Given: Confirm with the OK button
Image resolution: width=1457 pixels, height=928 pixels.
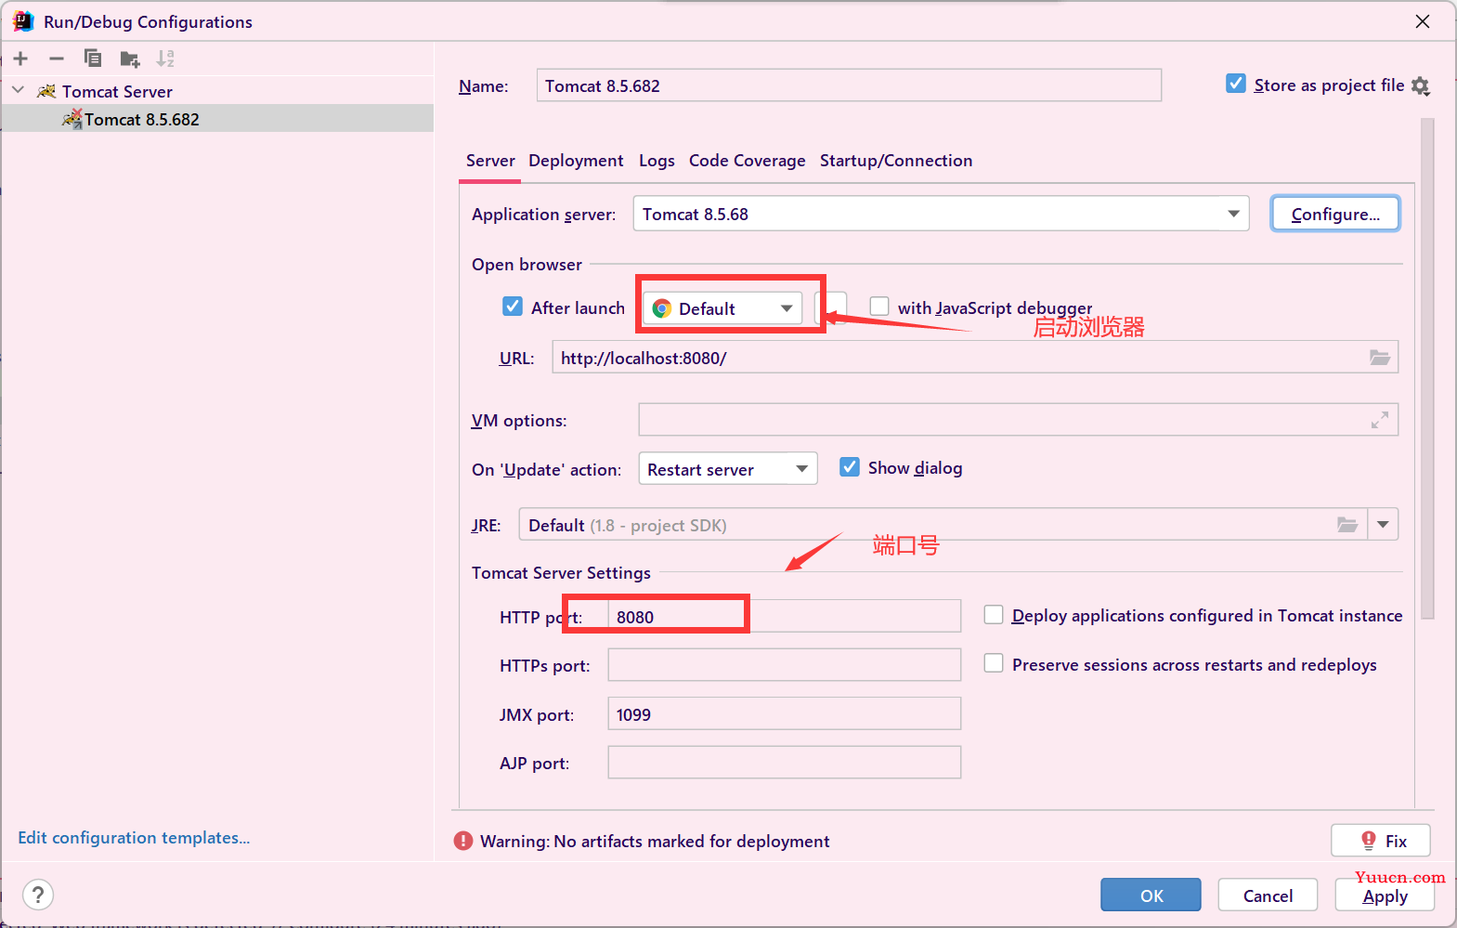Looking at the screenshot, I should 1151,895.
